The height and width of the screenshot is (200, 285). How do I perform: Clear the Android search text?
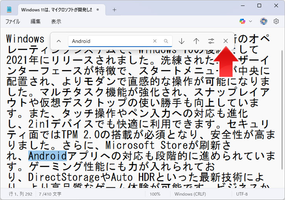tap(155, 41)
